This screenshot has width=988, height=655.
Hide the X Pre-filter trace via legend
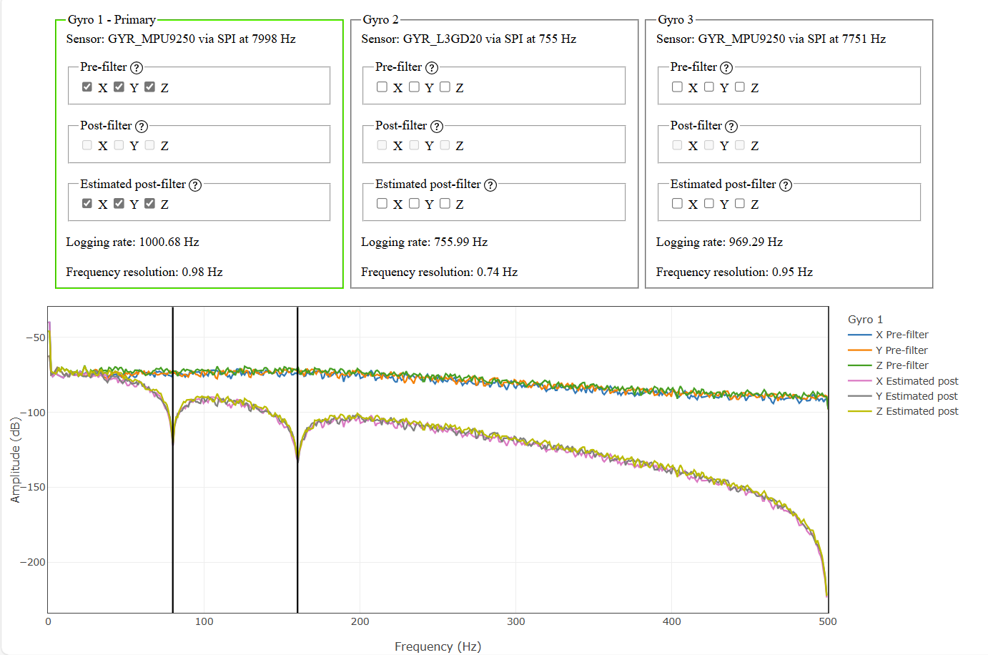[901, 334]
